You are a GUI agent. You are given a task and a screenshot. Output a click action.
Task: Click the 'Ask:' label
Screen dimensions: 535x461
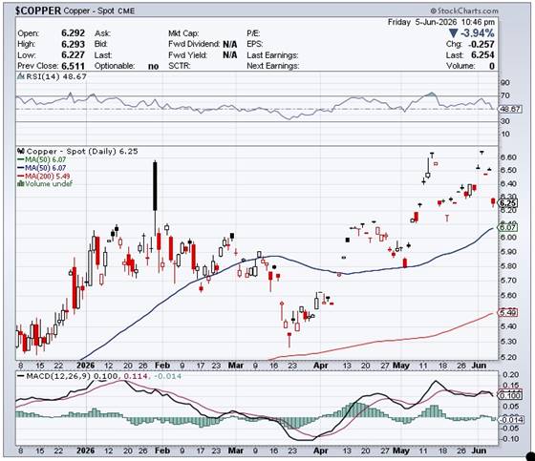click(102, 33)
